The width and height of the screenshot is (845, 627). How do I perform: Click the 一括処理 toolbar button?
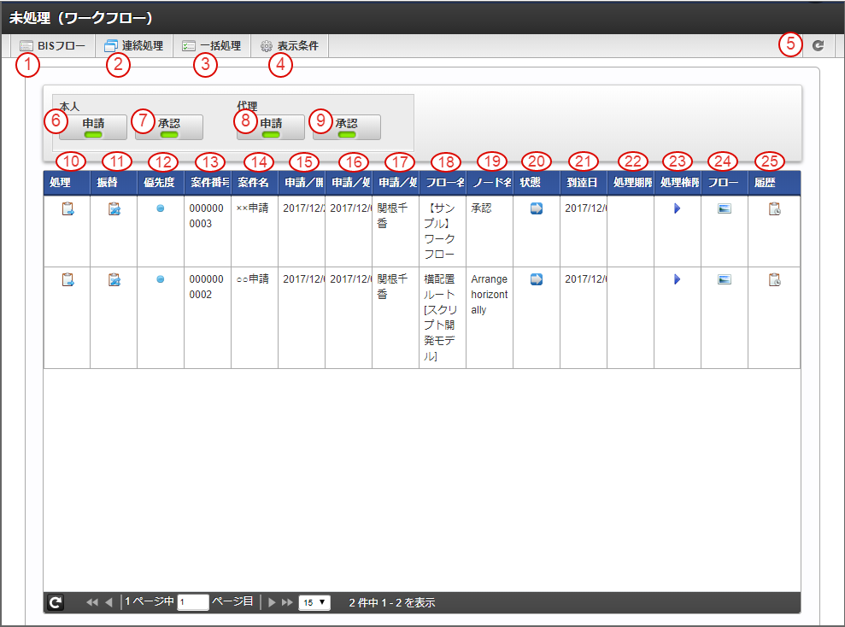pos(212,46)
